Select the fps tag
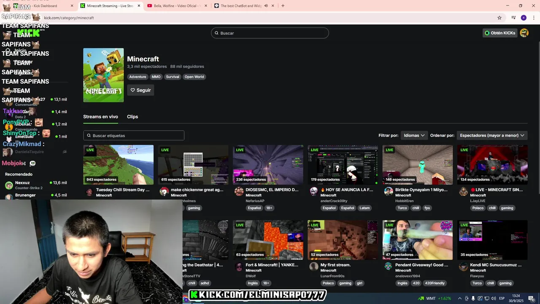The width and height of the screenshot is (540, 304). click(427, 208)
